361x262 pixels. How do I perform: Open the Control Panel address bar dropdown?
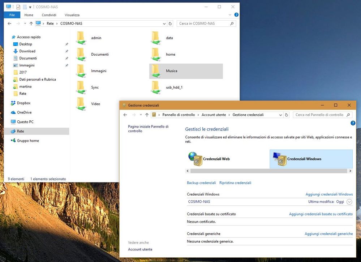280,115
